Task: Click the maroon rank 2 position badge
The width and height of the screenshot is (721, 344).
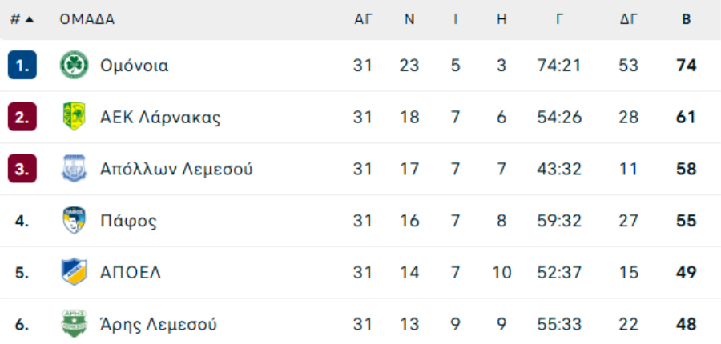Action: tap(22, 118)
